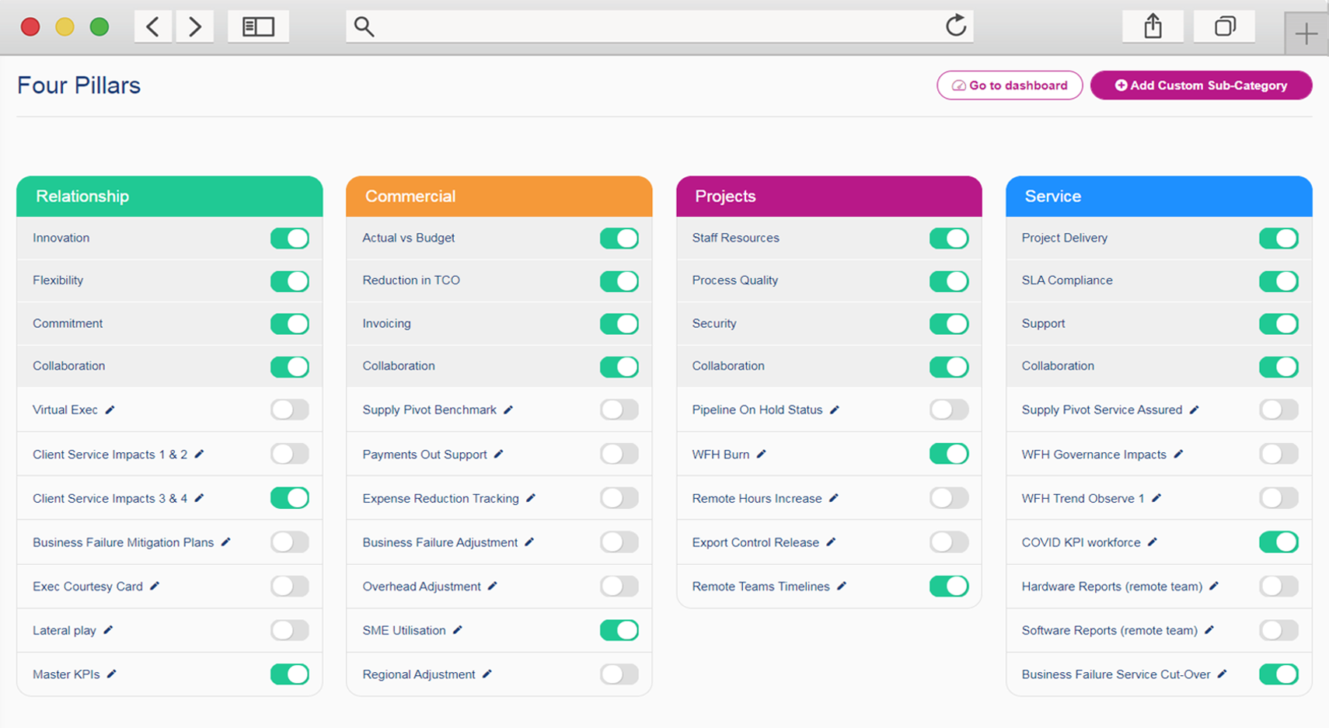Enable Supply Pivot Benchmark toggle

[x=619, y=409]
